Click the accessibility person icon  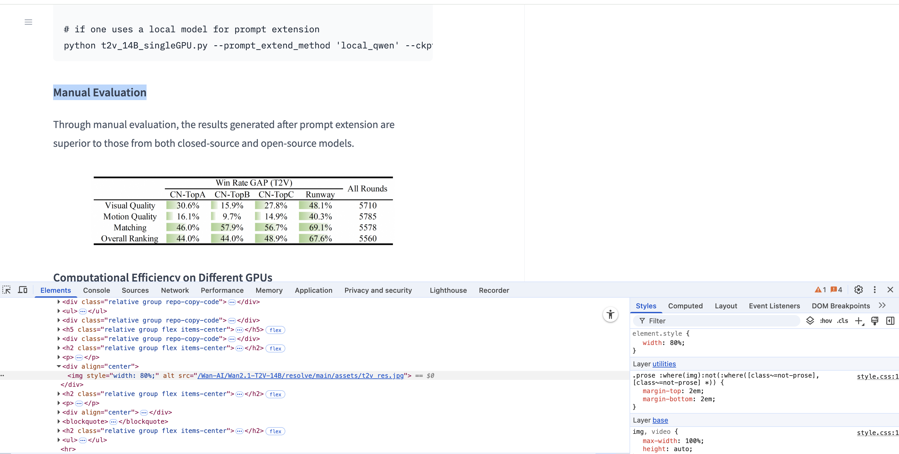tap(610, 314)
